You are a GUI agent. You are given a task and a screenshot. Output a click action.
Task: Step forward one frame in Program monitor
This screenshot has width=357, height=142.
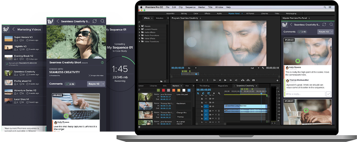click(x=231, y=80)
